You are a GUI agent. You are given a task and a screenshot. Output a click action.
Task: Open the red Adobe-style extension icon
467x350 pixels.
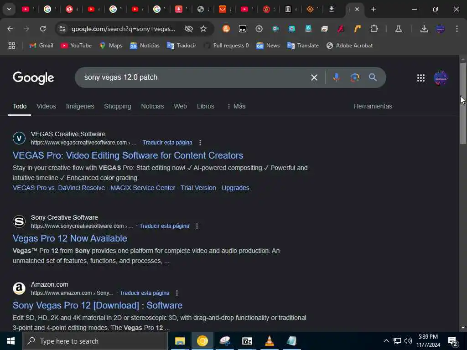(341, 29)
